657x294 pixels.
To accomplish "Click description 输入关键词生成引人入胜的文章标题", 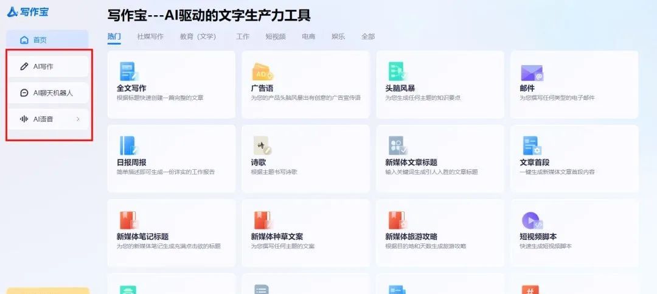I will point(431,172).
